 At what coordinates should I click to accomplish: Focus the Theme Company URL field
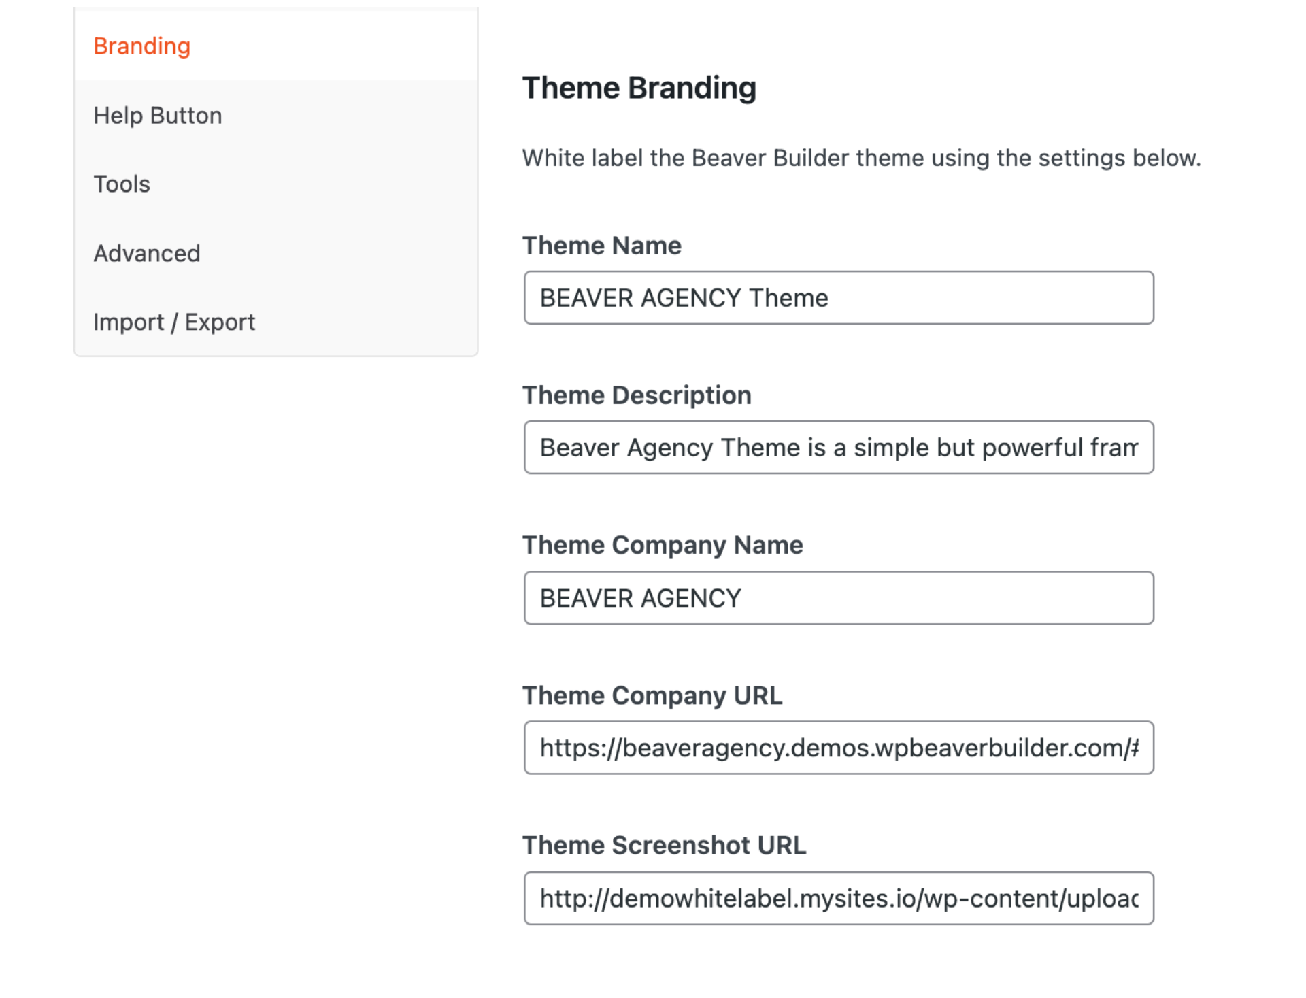[x=838, y=748]
